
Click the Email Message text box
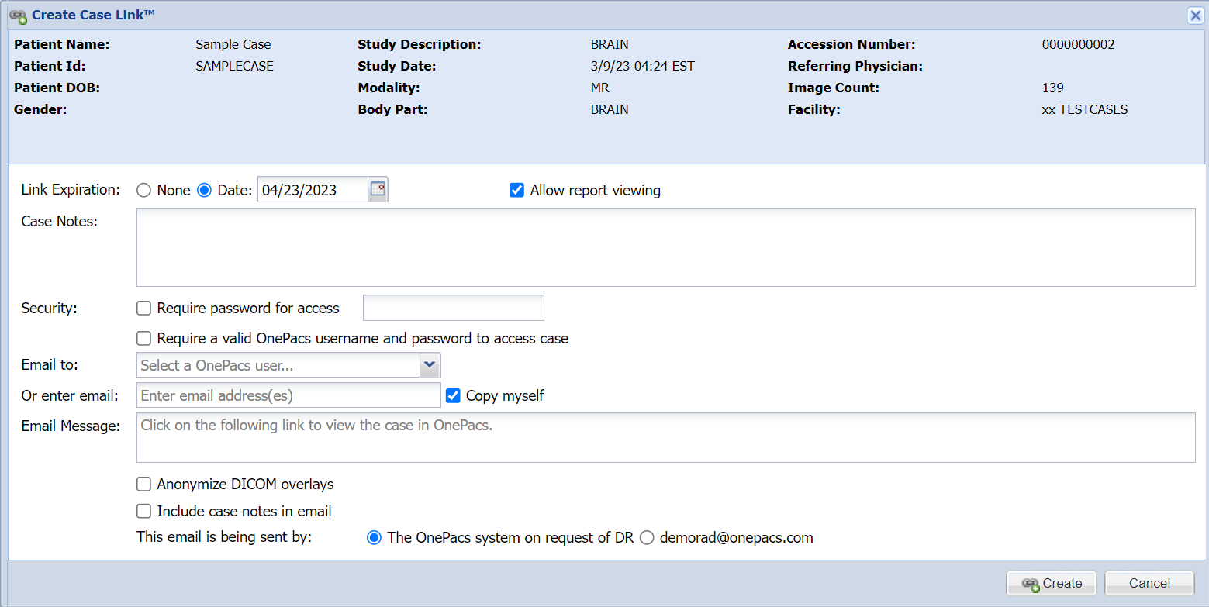click(665, 438)
